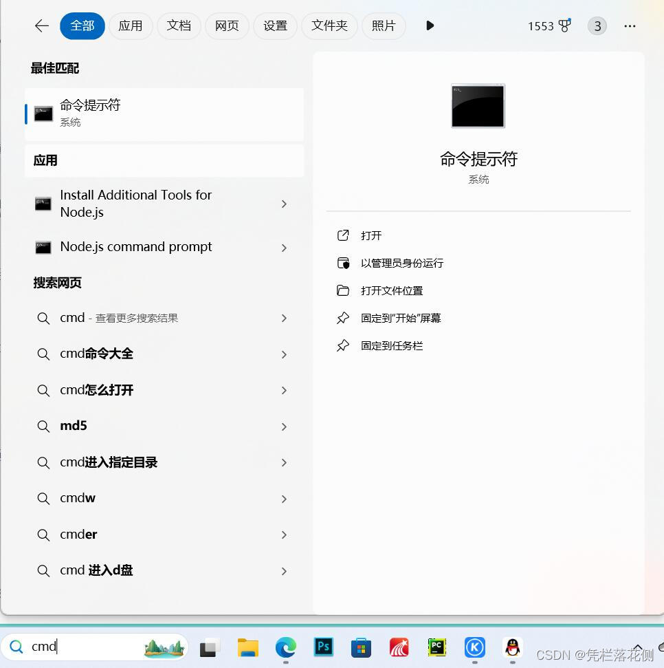This screenshot has height=668, width=664.
Task: Expand the Node.js command prompt chevron
Action: 284,248
